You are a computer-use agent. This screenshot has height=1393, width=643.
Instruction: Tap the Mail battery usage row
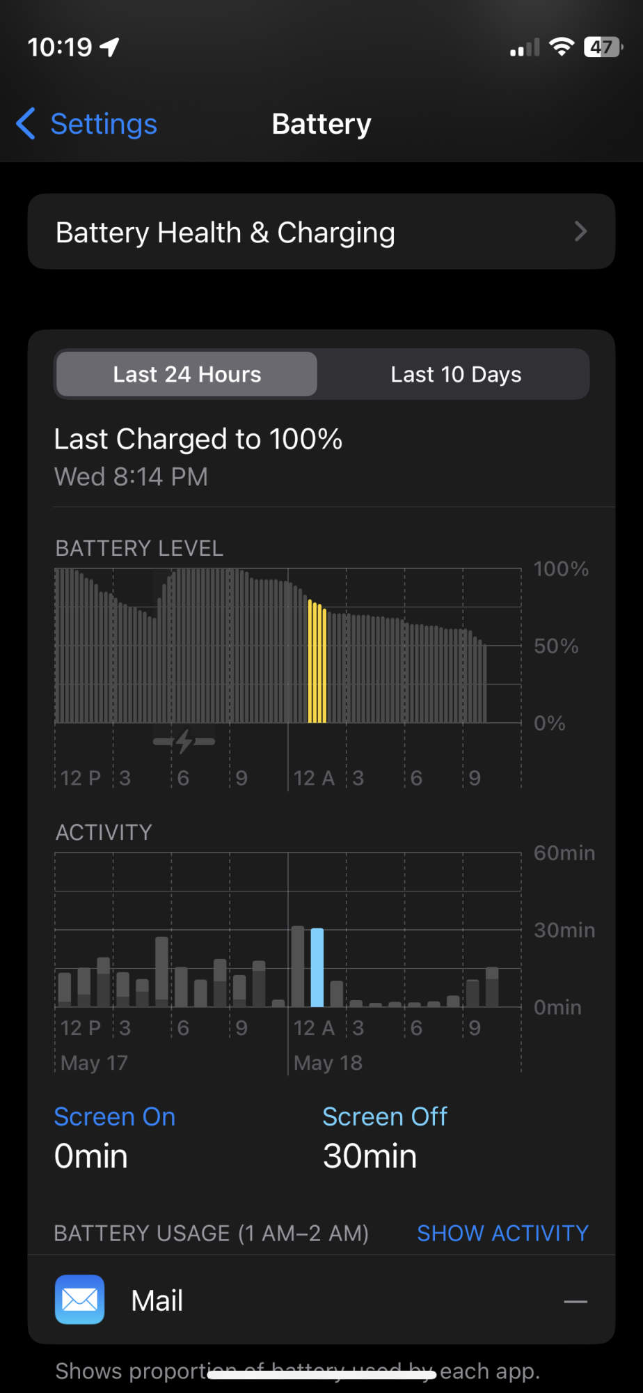[x=321, y=1300]
